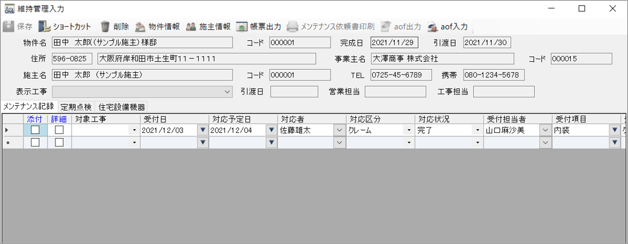Click the TEL field 0725-45-6789
The height and width of the screenshot is (244, 628).
(402, 75)
